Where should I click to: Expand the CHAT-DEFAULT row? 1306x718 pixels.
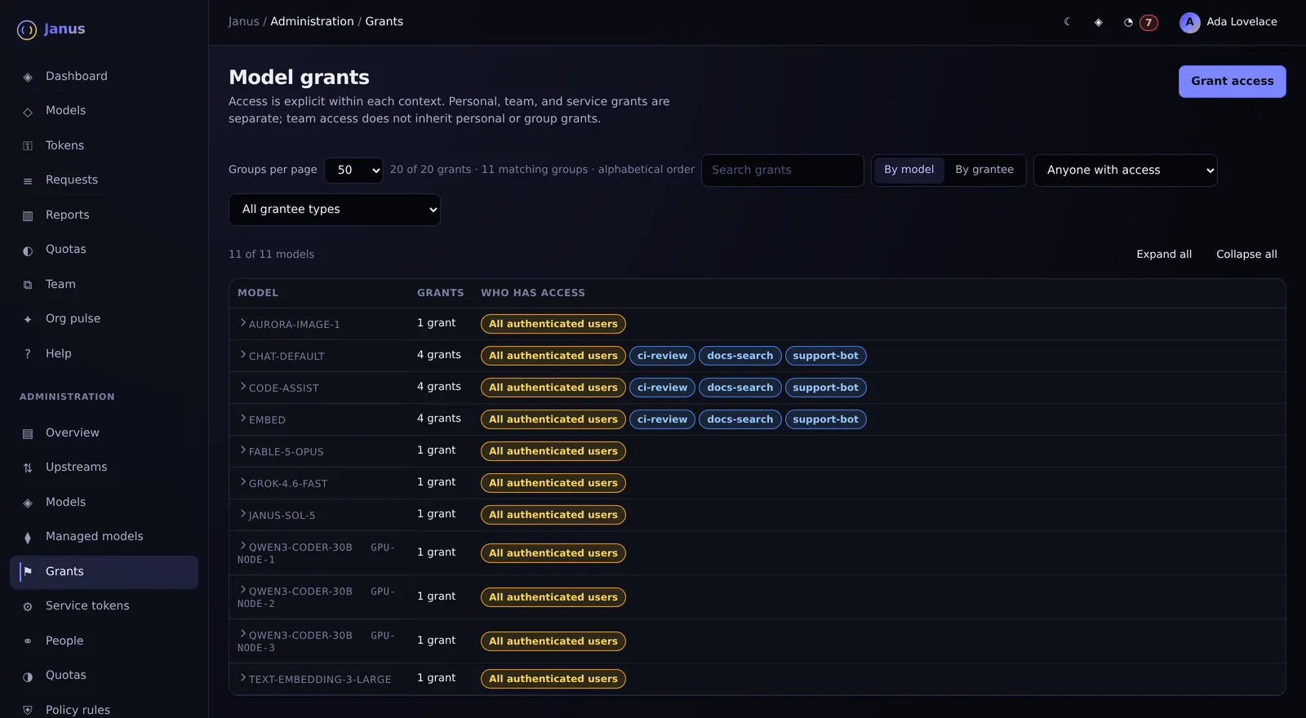click(x=243, y=355)
